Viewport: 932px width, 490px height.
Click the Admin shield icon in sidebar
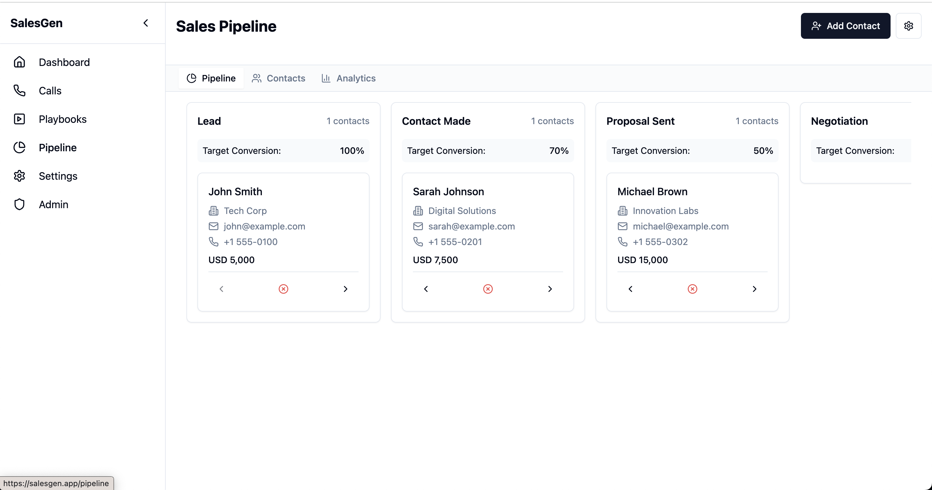(x=19, y=204)
